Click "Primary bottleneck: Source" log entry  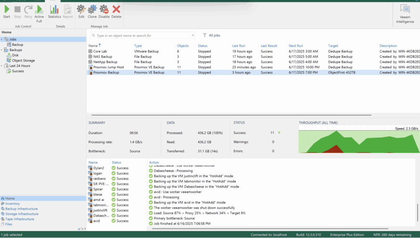174,219
